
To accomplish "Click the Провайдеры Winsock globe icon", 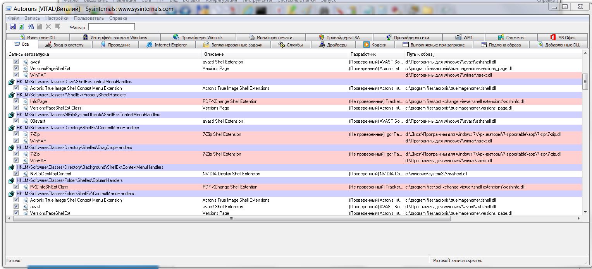I will point(176,38).
